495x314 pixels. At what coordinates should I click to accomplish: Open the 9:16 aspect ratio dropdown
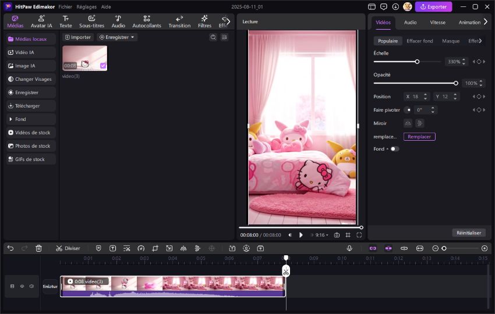click(x=321, y=235)
